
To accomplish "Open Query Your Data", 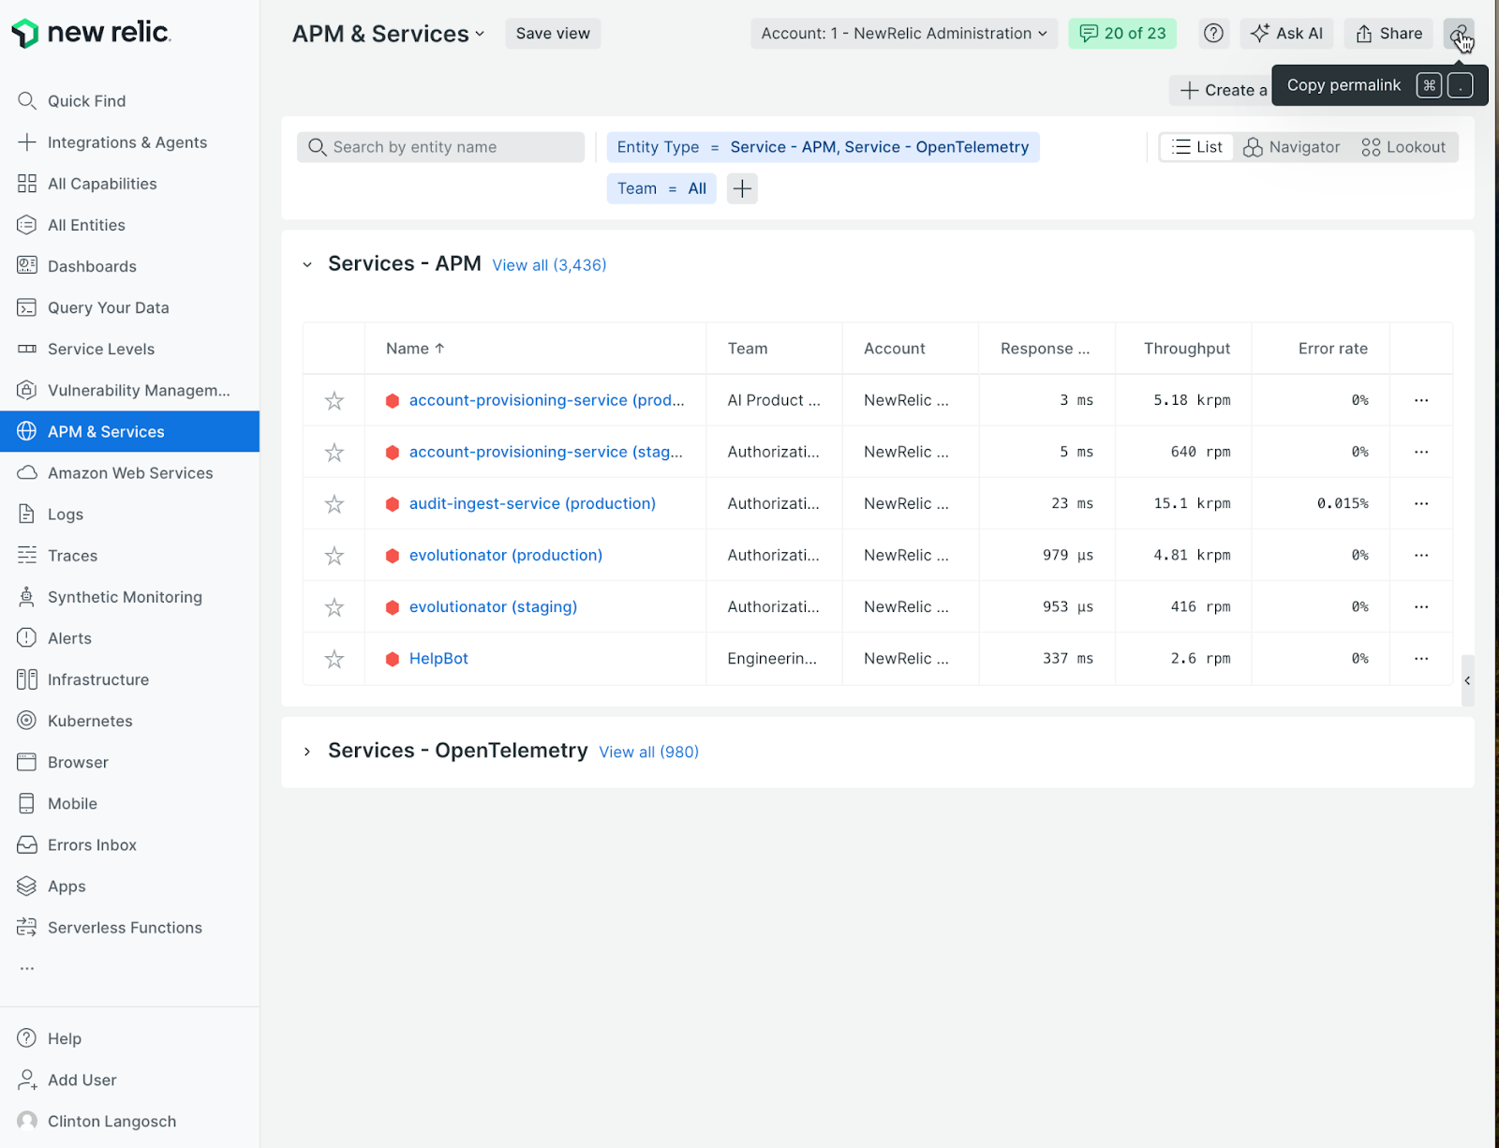I will pyautogui.click(x=108, y=307).
